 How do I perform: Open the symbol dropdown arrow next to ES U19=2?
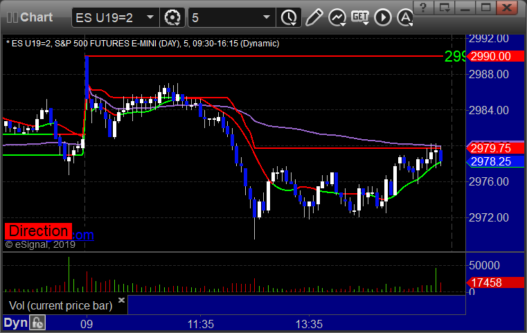pyautogui.click(x=150, y=17)
